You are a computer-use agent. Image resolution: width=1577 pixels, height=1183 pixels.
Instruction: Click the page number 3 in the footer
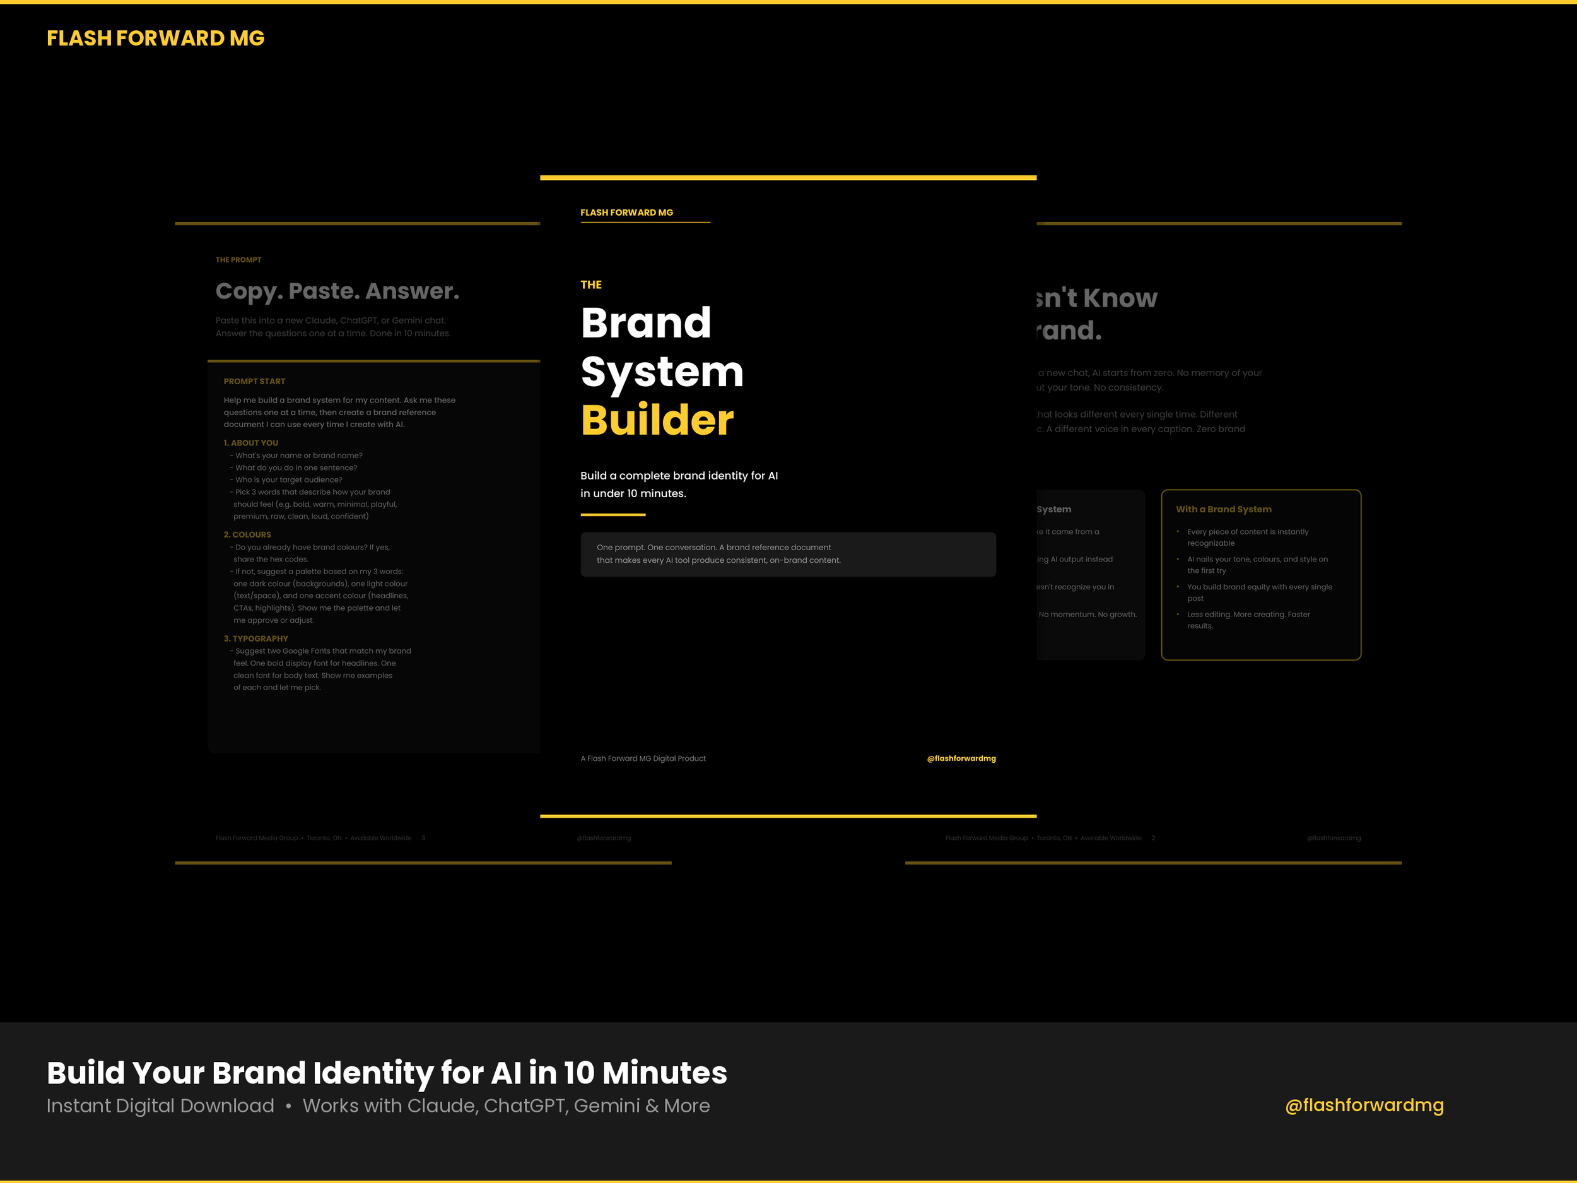423,838
